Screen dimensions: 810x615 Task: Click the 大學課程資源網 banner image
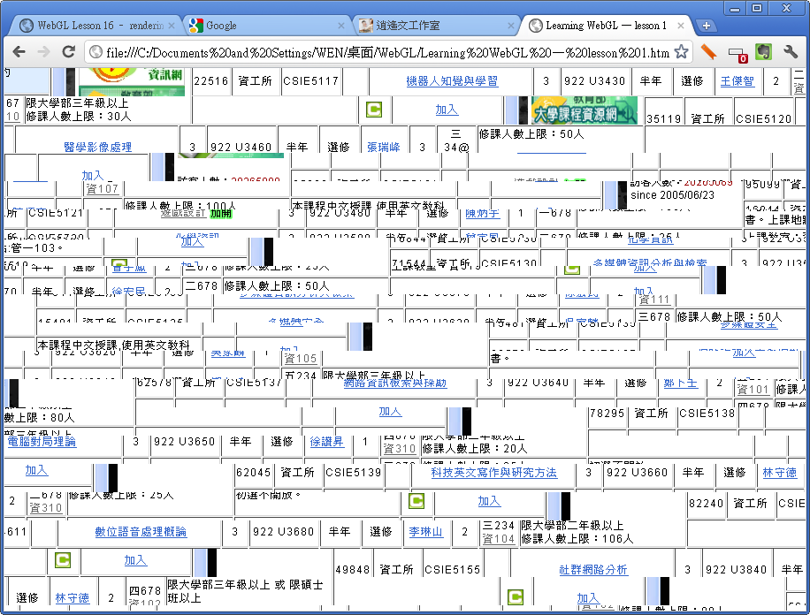click(585, 110)
